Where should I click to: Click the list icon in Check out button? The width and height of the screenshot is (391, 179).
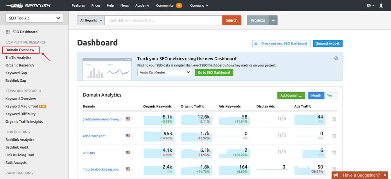[x=256, y=43]
